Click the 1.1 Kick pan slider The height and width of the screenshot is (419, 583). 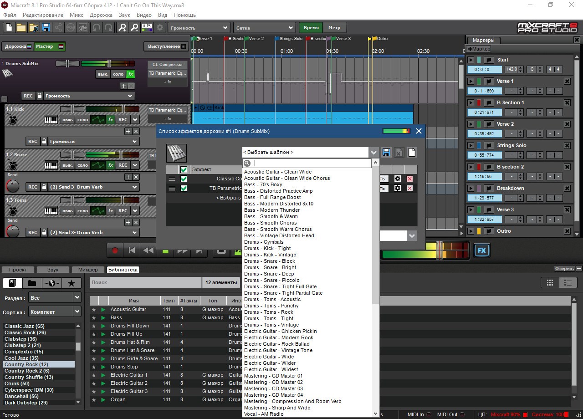coord(72,109)
